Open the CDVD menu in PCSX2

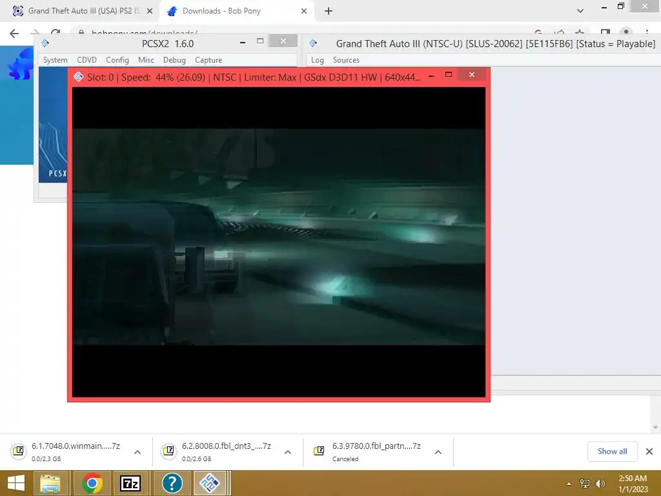pos(87,60)
